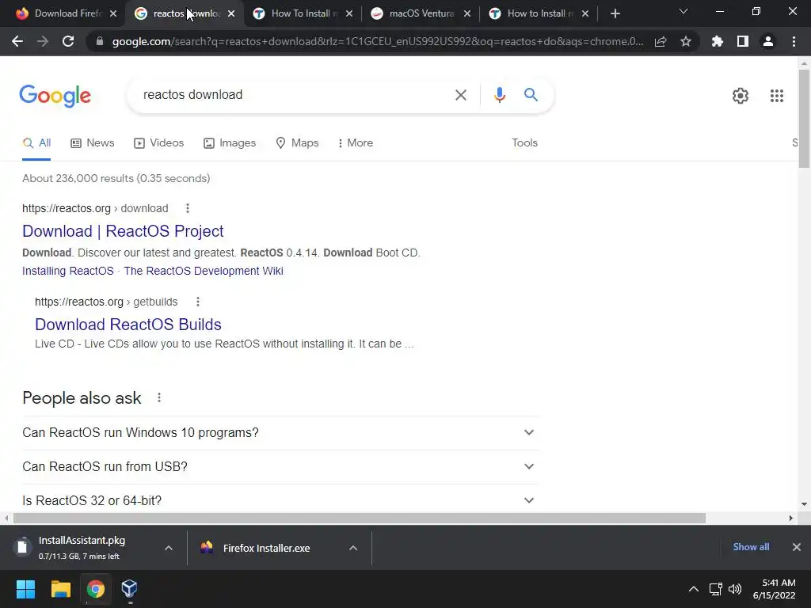The width and height of the screenshot is (811, 608).
Task: Open the Firefox Installer.exe download
Action: 266,548
